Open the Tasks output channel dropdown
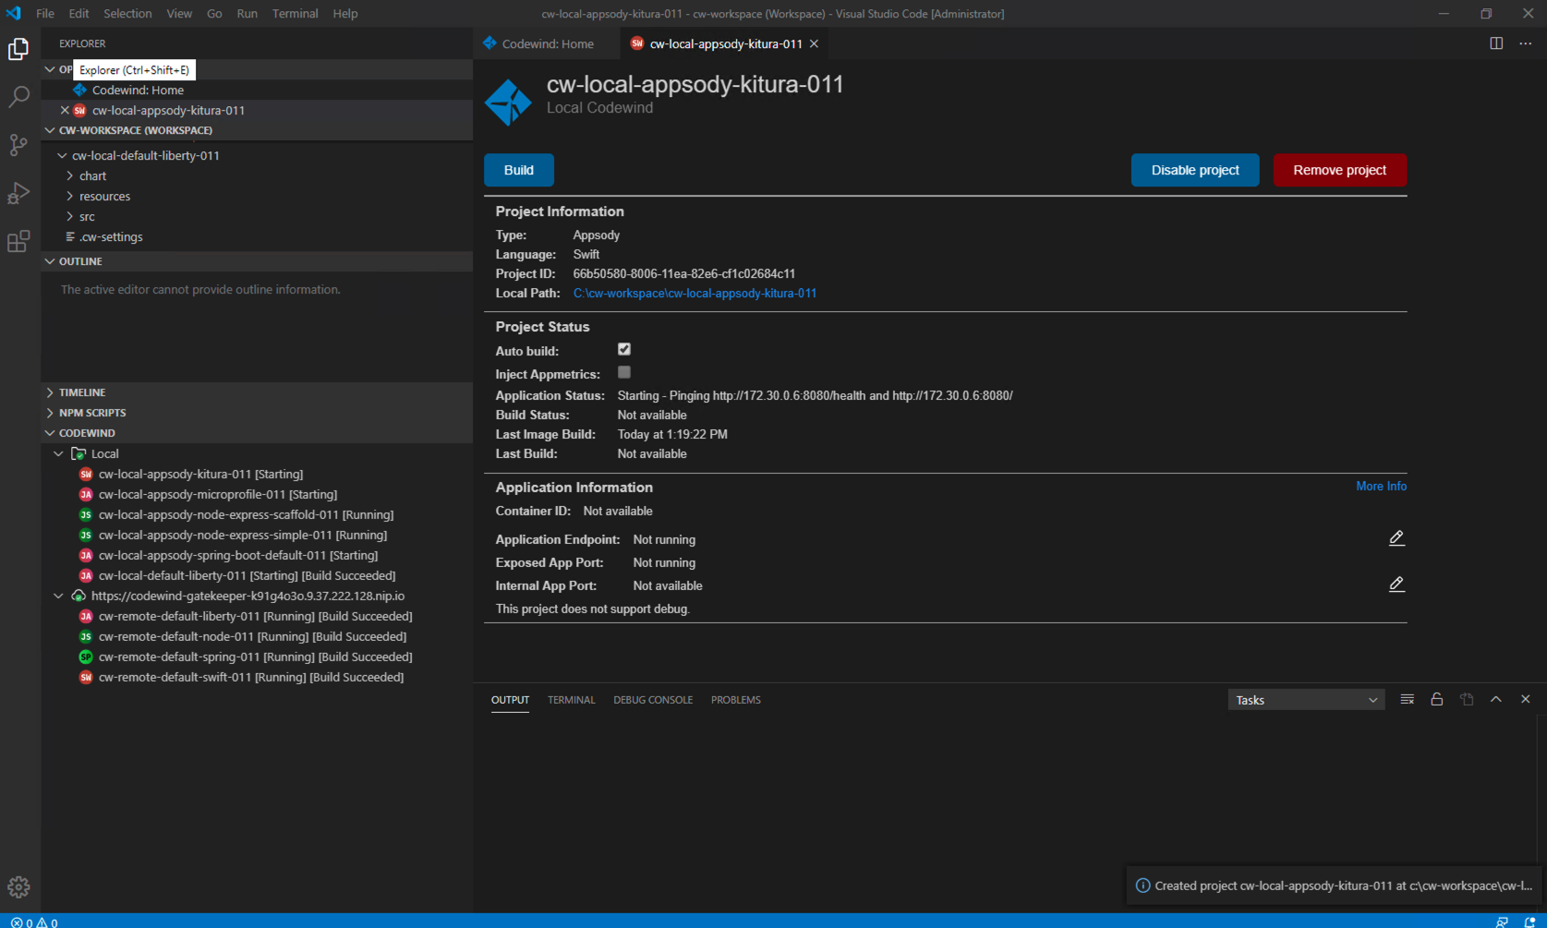This screenshot has height=928, width=1547. click(1305, 699)
